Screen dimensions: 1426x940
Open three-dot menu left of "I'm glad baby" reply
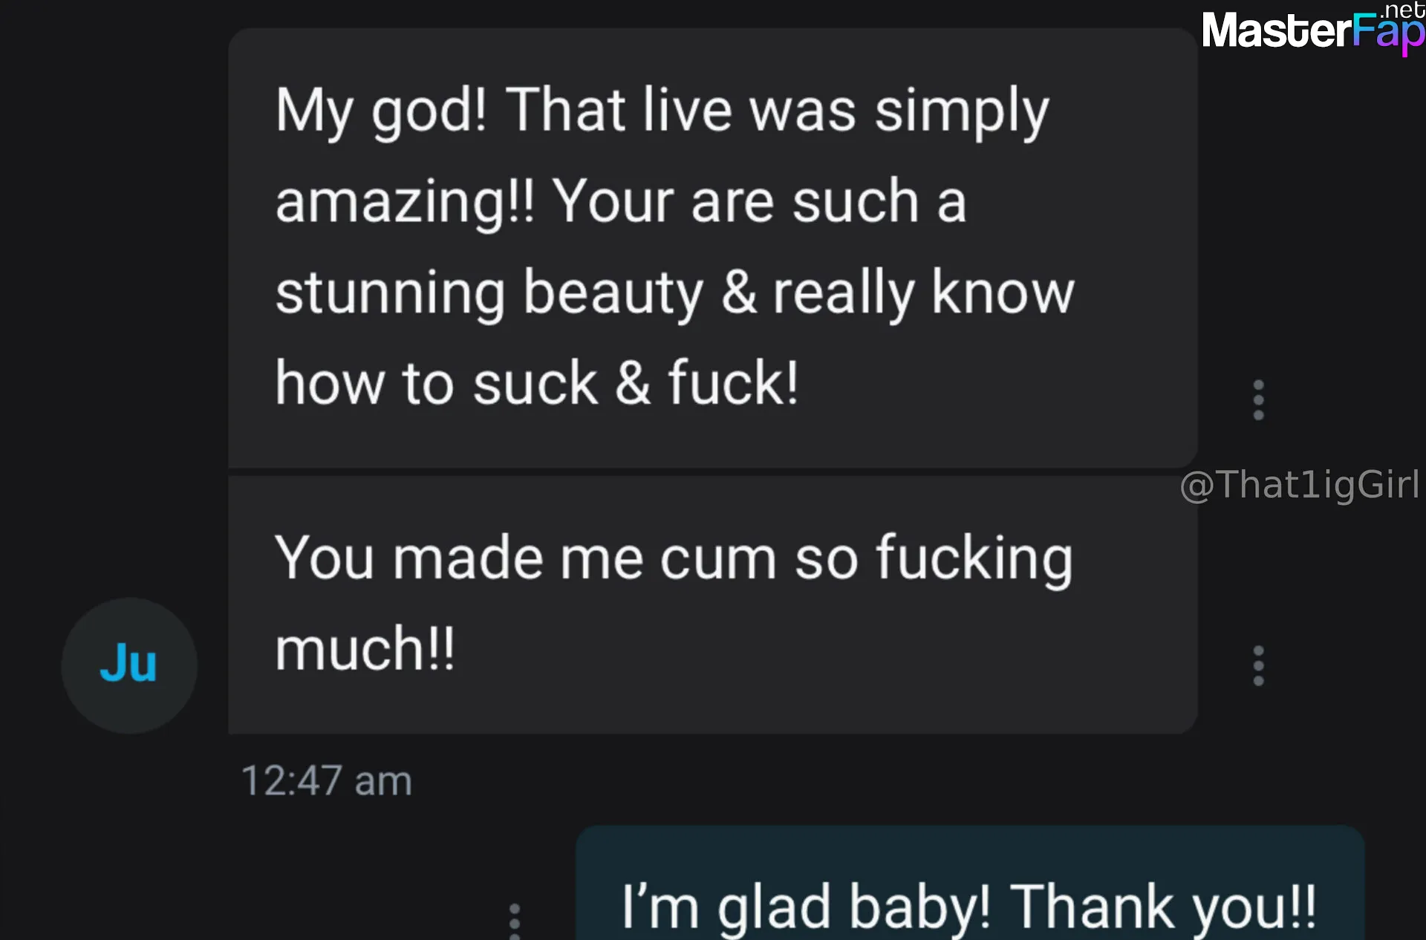coord(514,921)
